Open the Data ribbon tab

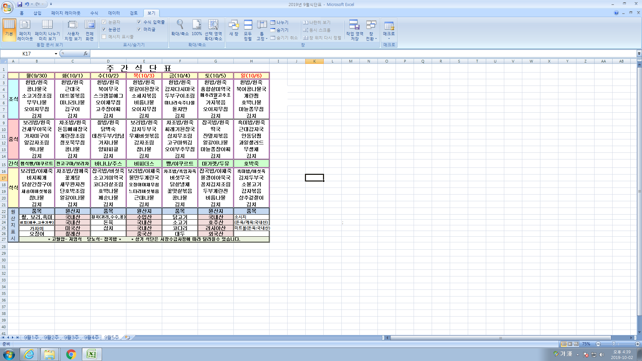point(114,13)
